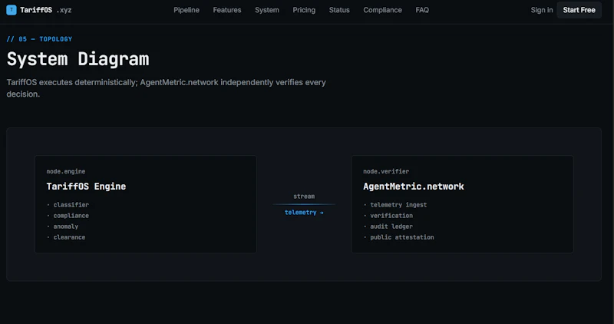614x324 pixels.
Task: Select System in the navigation bar
Action: point(267,10)
